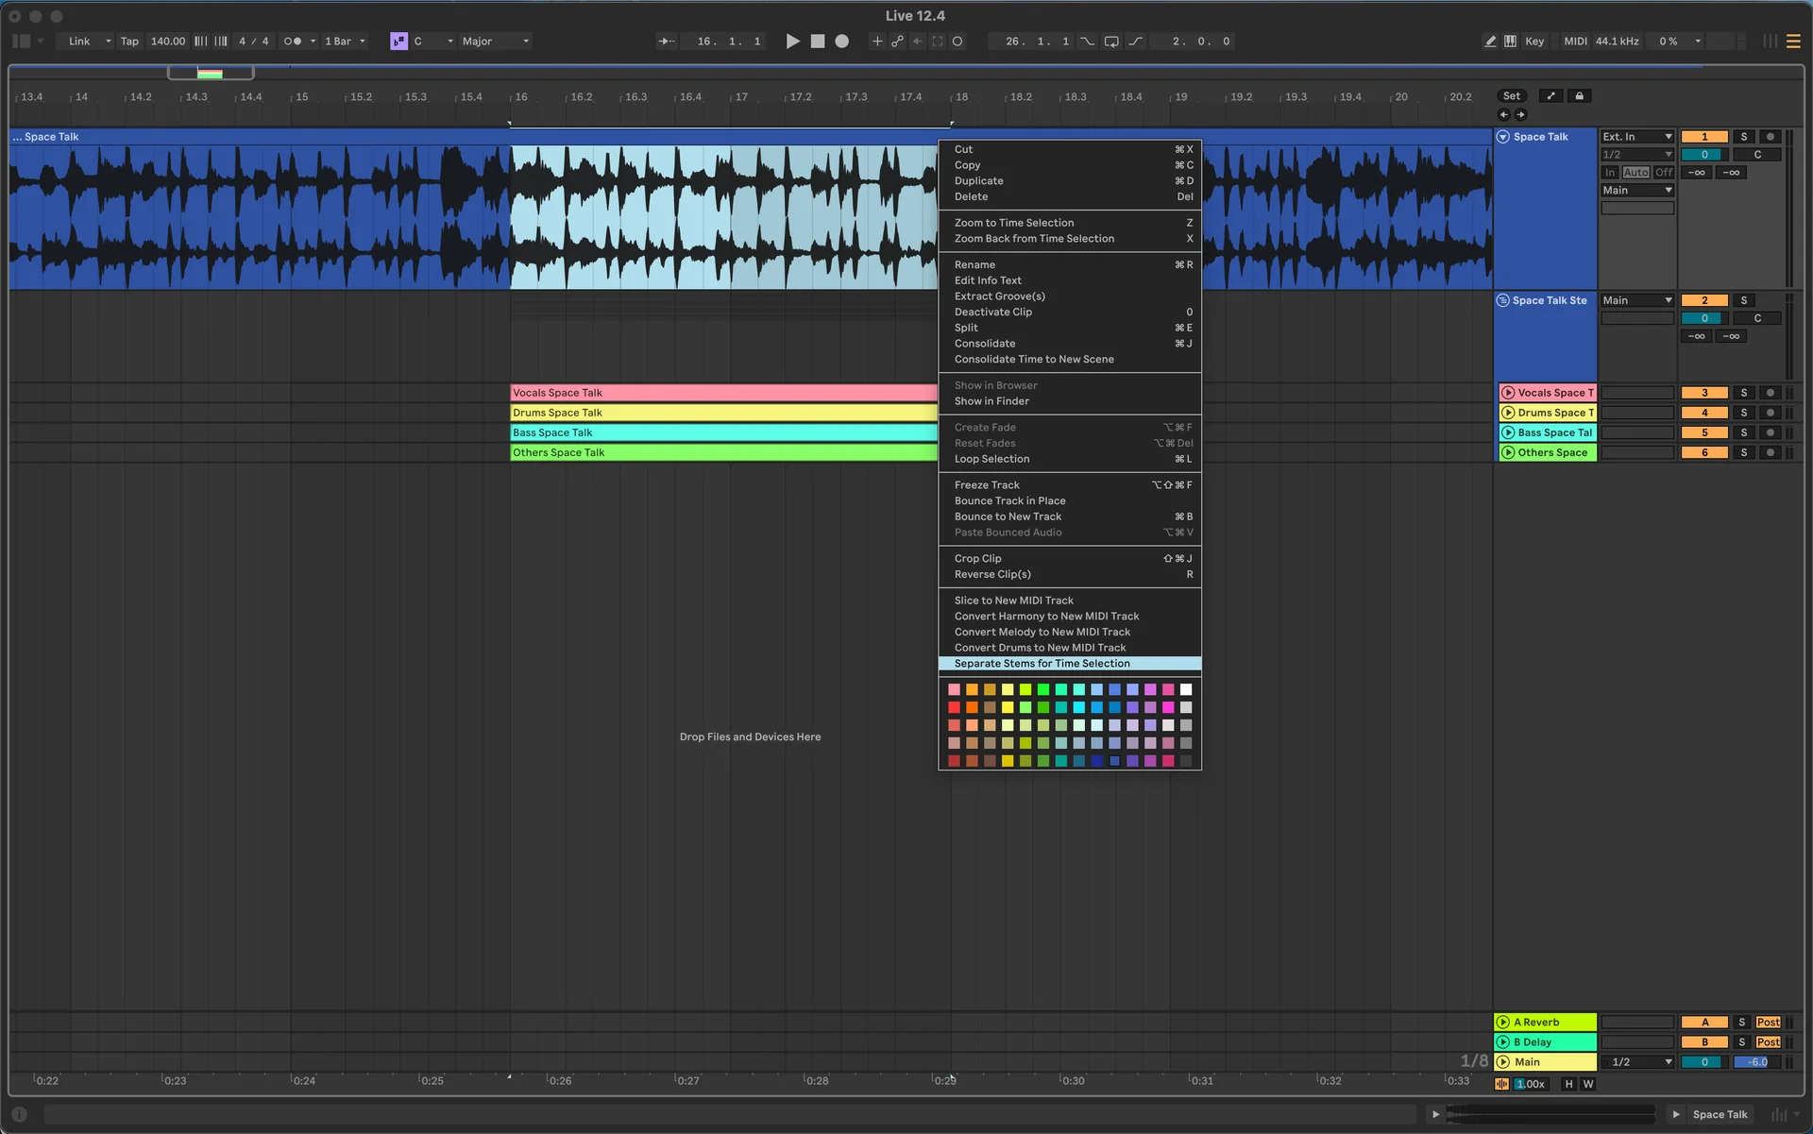
Task: Click the Session Record circle button
Action: 957,42
